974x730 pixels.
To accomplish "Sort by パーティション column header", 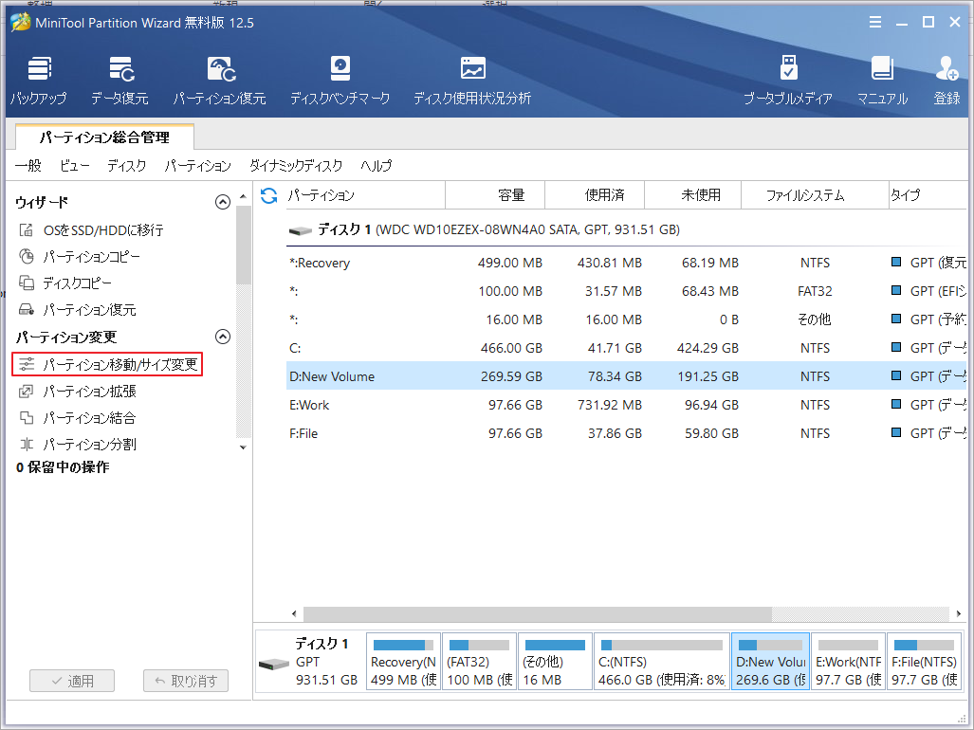I will pyautogui.click(x=365, y=195).
